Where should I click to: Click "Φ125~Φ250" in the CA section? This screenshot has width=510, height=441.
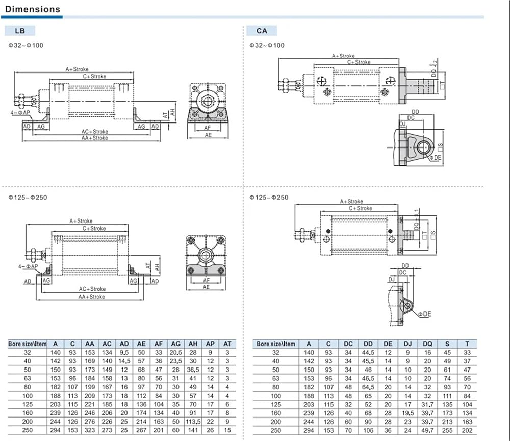(269, 197)
